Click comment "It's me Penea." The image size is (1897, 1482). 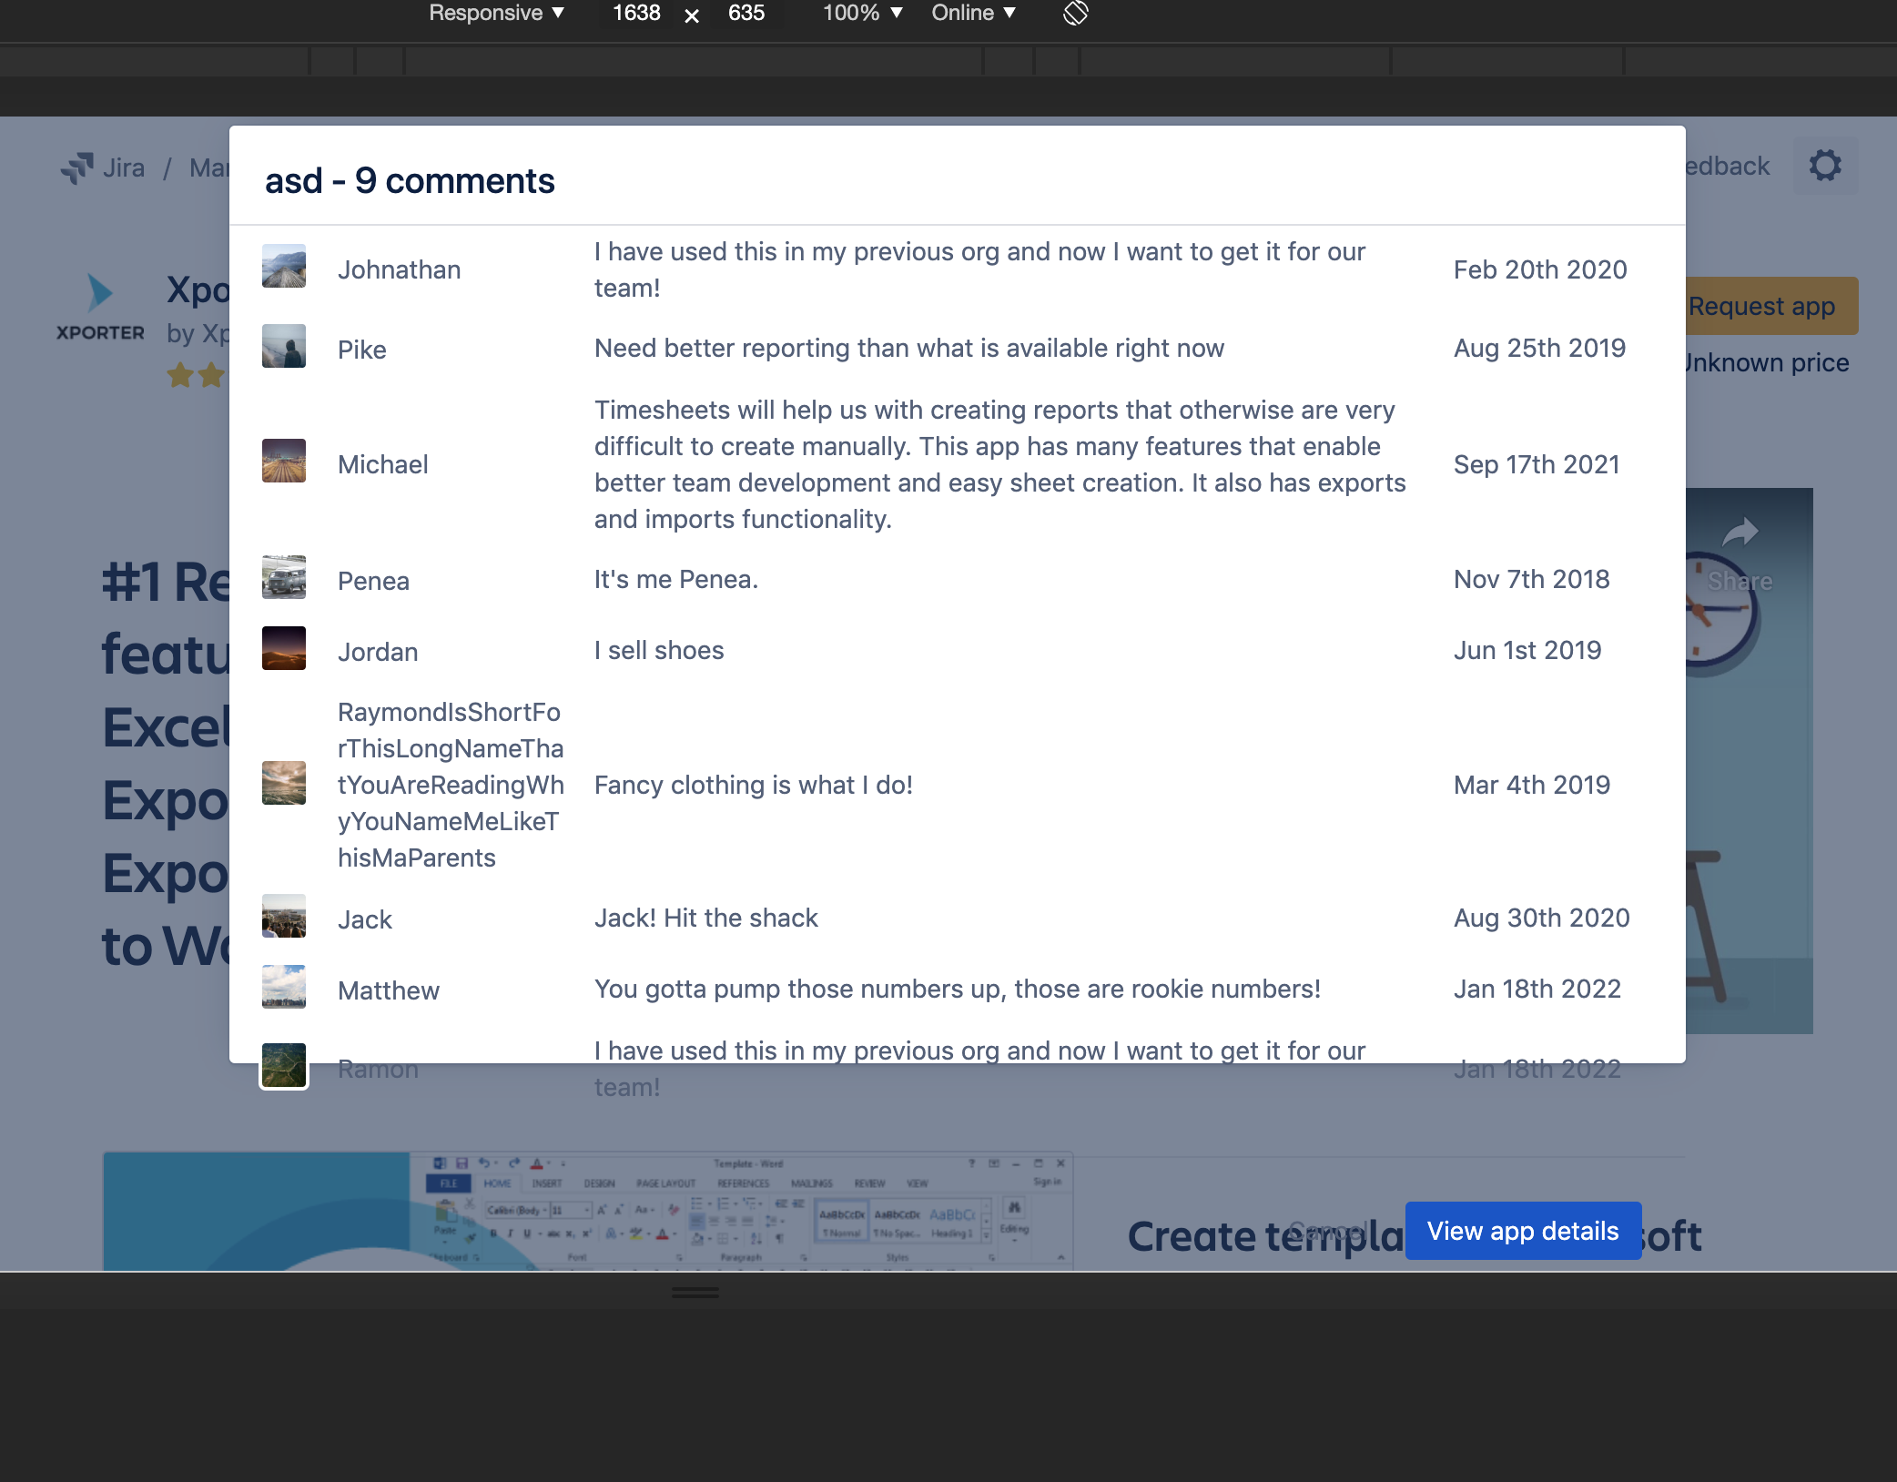point(676,579)
